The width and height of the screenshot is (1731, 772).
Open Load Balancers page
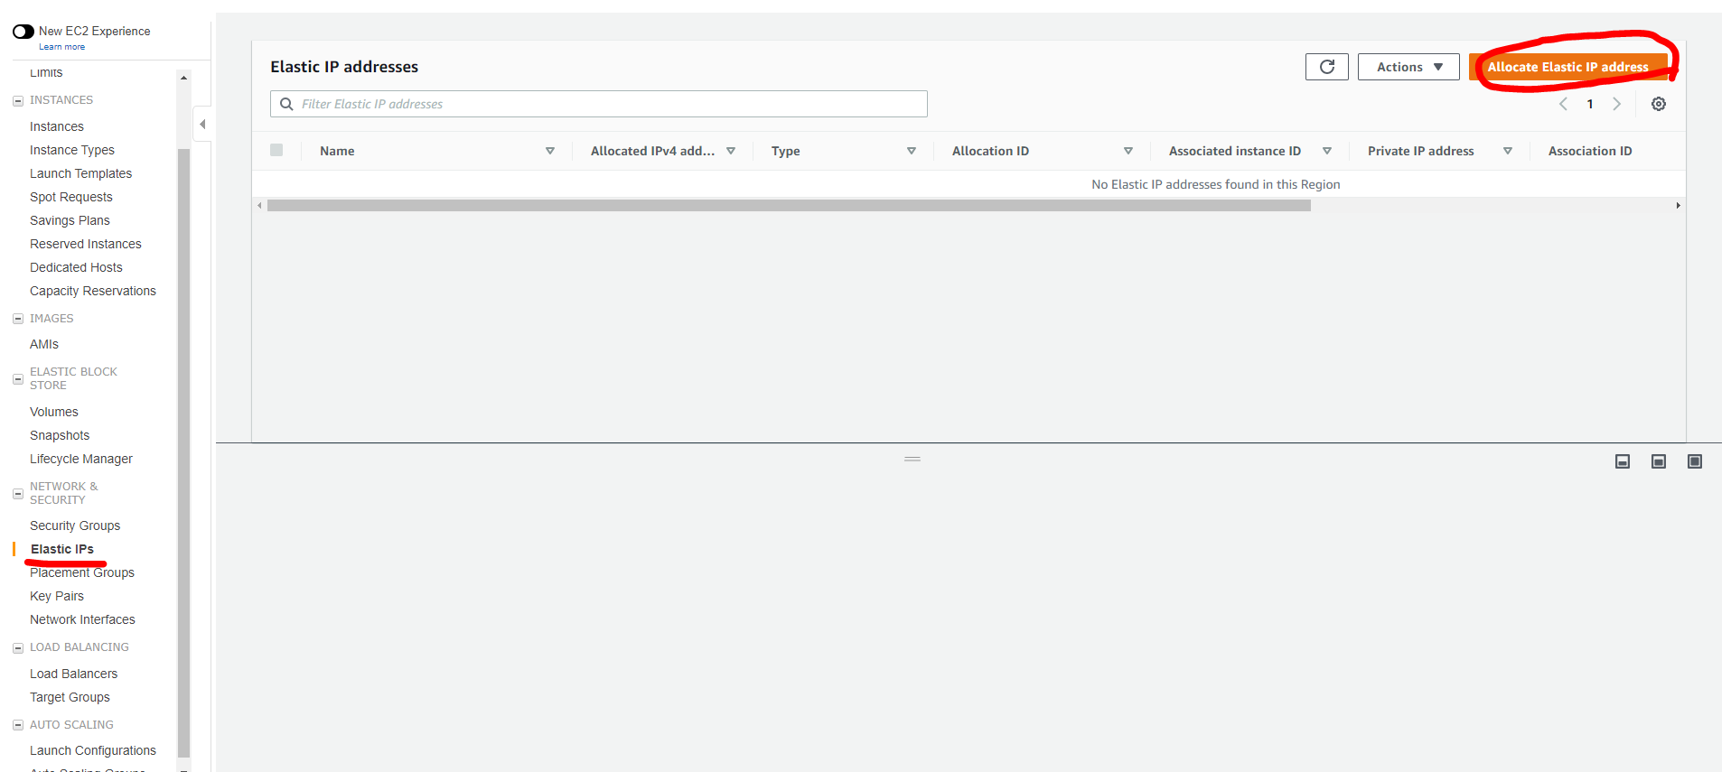pos(73,674)
